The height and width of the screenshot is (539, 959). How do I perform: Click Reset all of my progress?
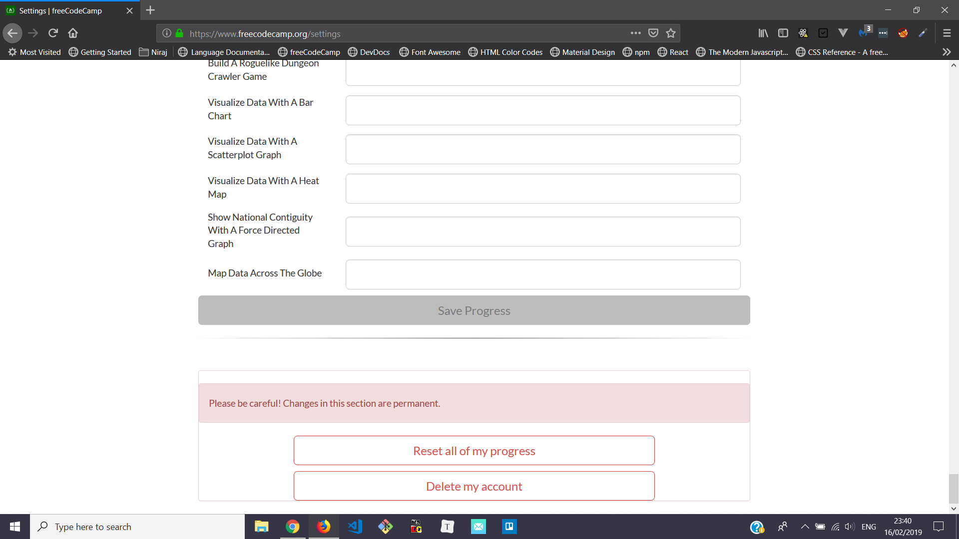pos(474,451)
